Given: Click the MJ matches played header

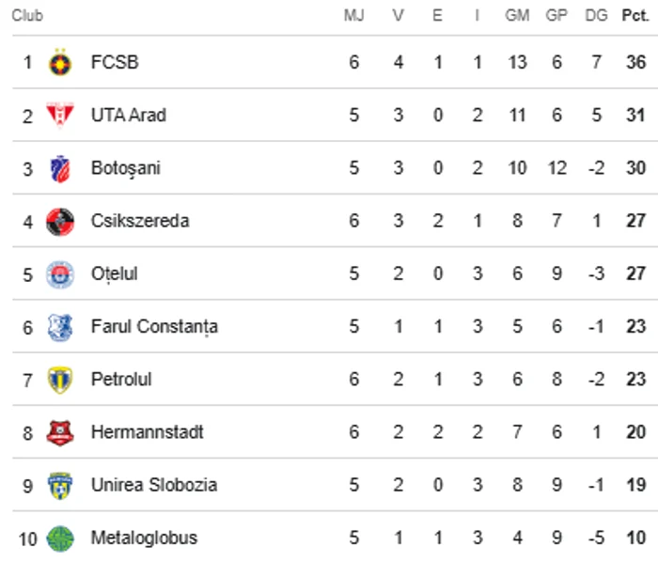Looking at the screenshot, I should point(353,16).
